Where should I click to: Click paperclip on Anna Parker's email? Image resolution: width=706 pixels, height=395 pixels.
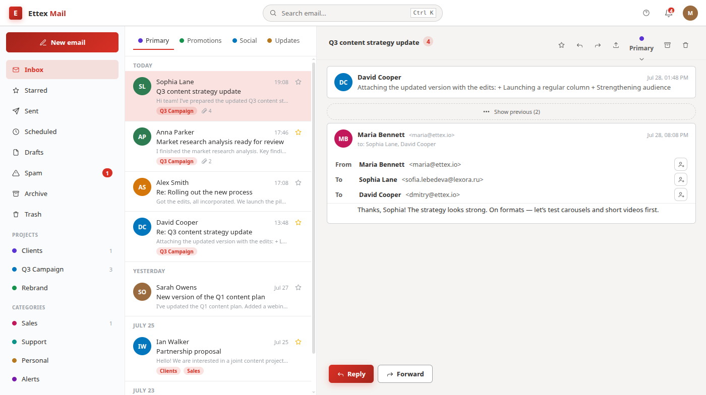point(206,161)
